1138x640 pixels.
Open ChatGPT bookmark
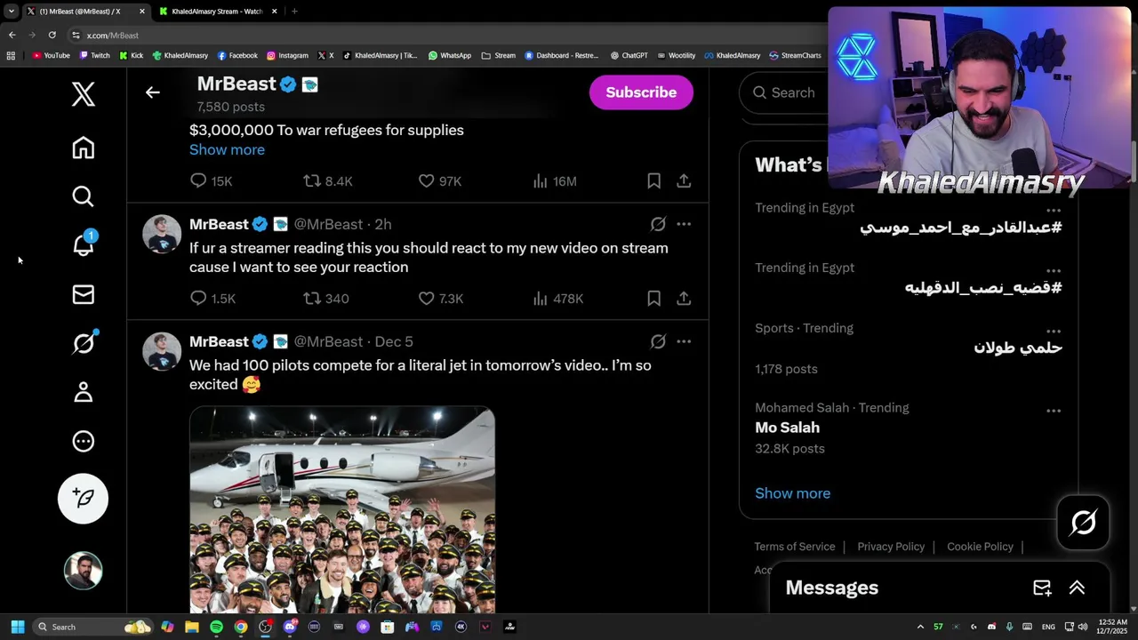coord(629,55)
